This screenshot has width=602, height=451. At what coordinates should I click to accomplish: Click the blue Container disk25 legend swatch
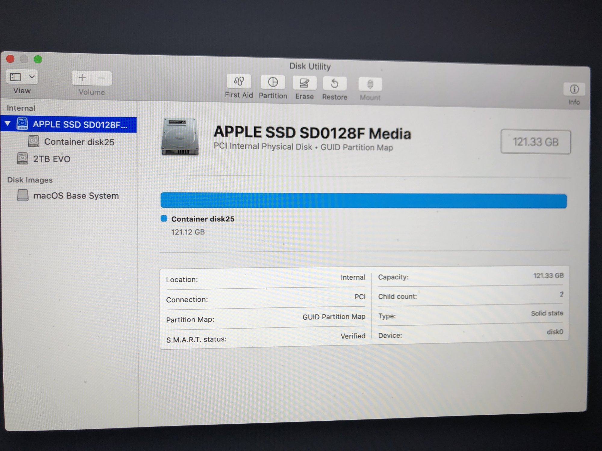click(x=164, y=218)
